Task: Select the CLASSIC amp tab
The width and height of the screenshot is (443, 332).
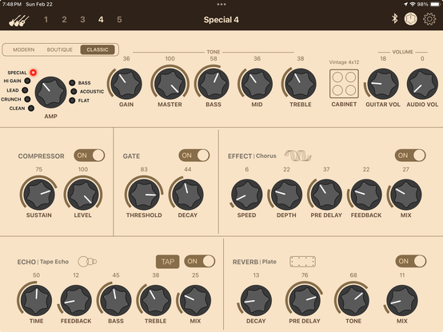Action: coord(98,49)
